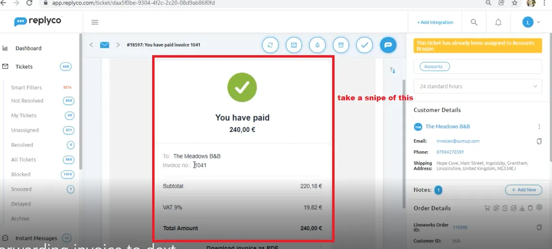Screen dimensions: 552x249
Task: Click the Notes count badge
Action: [x=438, y=190]
